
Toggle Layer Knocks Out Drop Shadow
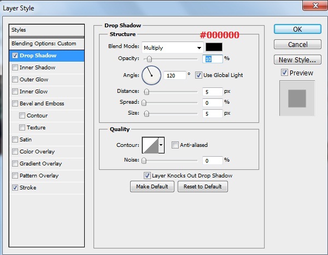147,175
